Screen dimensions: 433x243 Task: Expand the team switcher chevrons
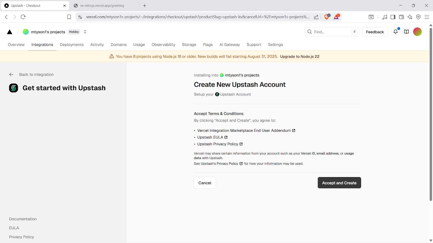[85, 32]
